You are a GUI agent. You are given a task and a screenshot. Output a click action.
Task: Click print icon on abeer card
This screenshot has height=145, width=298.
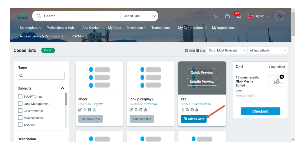[90, 110]
